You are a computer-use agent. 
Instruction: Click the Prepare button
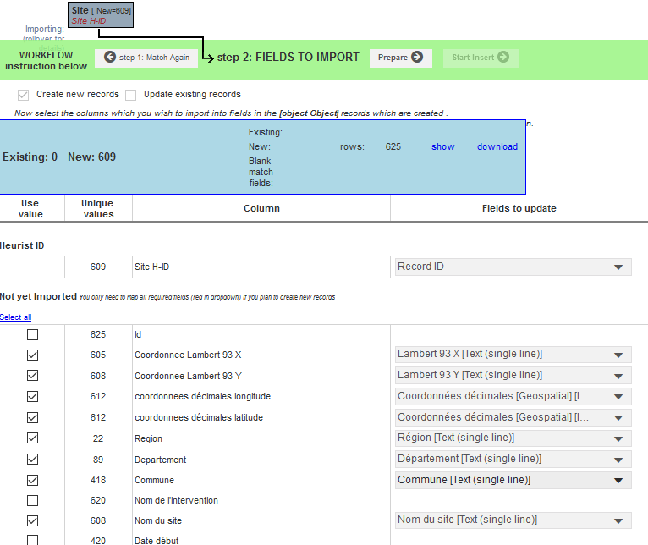point(400,58)
